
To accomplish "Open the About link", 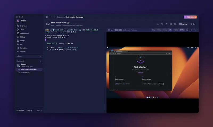I will pyautogui.click(x=29, y=110).
